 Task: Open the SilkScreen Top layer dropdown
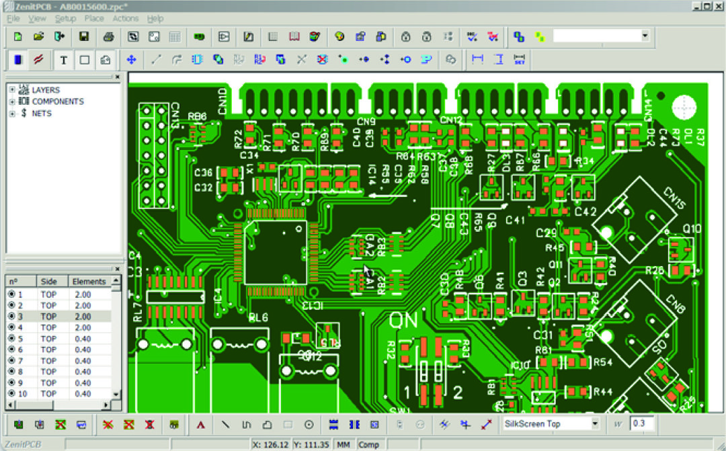[x=595, y=424]
